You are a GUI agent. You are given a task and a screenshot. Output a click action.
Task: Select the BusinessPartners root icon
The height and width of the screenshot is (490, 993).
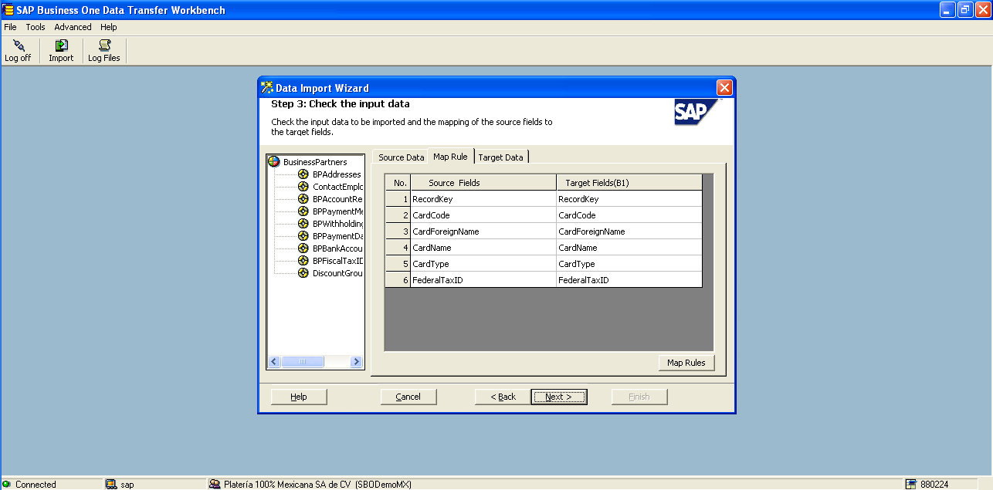click(271, 161)
